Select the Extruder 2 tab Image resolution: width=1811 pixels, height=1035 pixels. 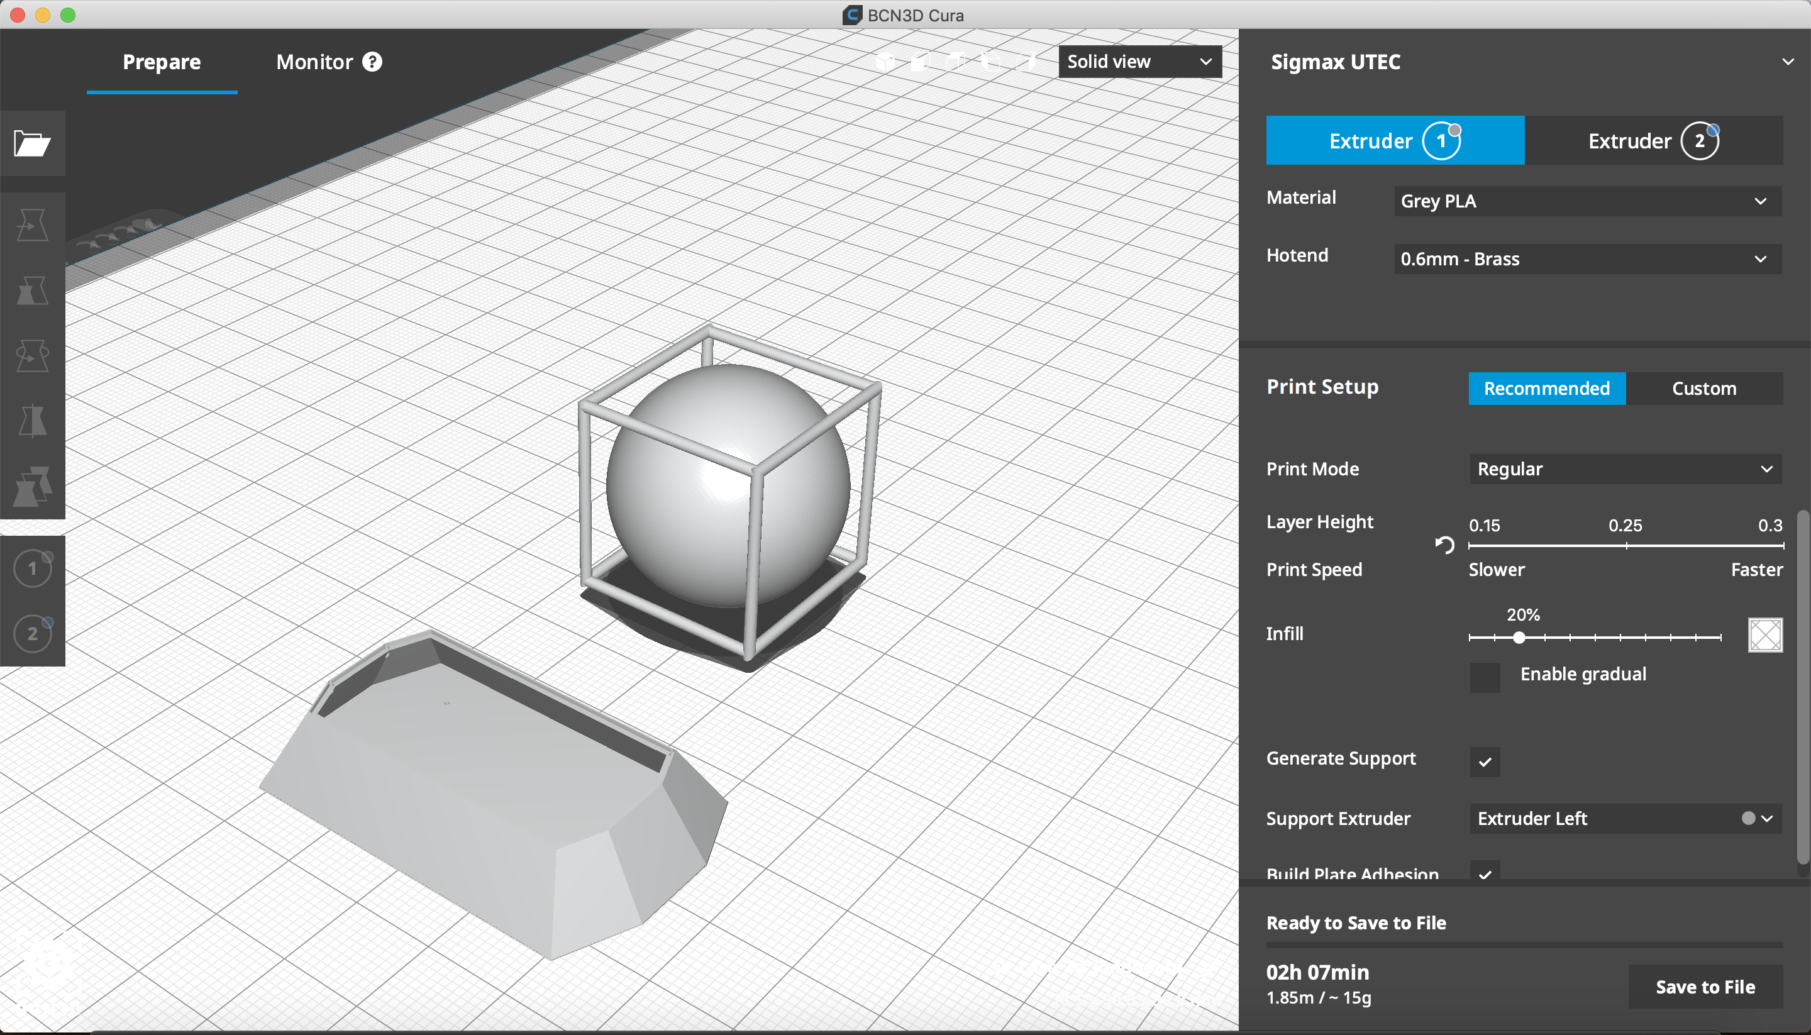pos(1654,141)
